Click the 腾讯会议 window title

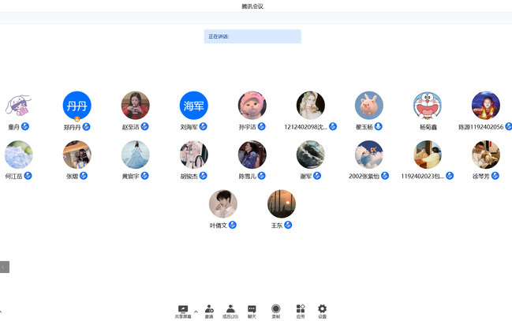(x=252, y=6)
